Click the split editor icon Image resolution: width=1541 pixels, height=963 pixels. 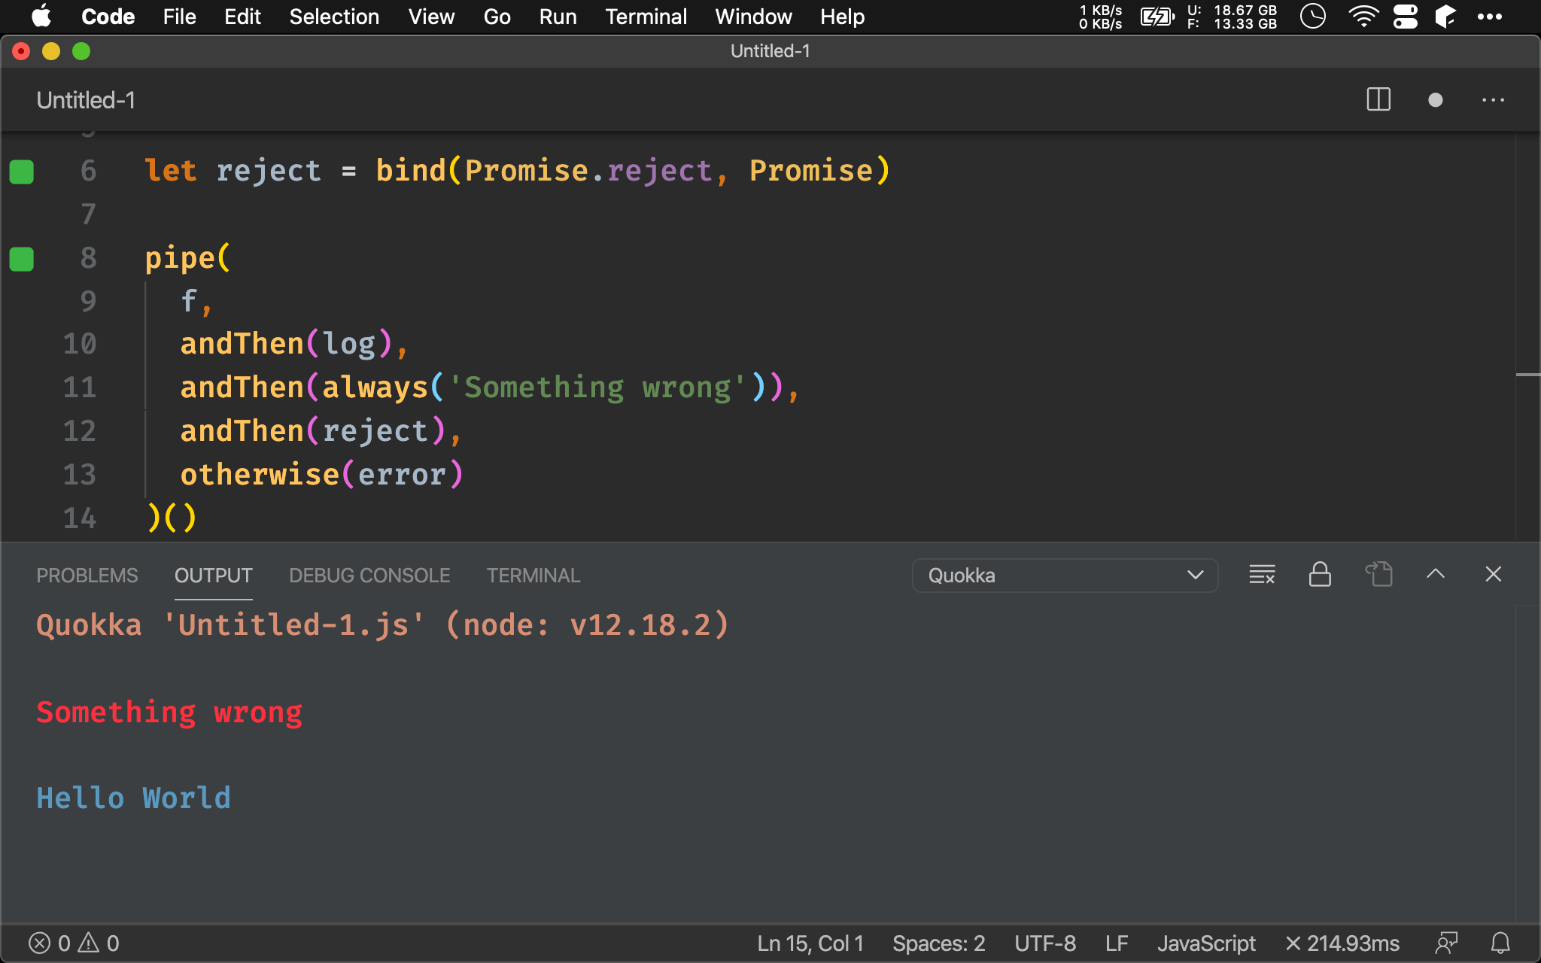click(1379, 101)
